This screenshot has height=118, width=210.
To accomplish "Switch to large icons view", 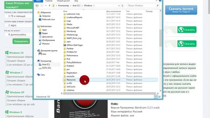I will tap(159, 97).
